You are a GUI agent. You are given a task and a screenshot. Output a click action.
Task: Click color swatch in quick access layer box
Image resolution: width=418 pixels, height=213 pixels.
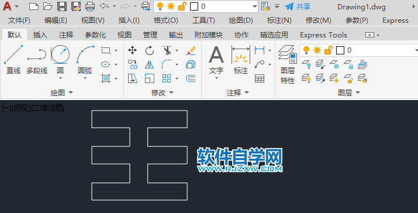194,6
